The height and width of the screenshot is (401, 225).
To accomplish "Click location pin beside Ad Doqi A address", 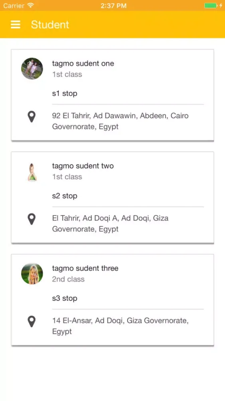I will click(x=32, y=219).
